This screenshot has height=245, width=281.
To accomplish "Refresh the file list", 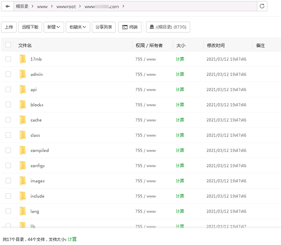I will [x=262, y=6].
